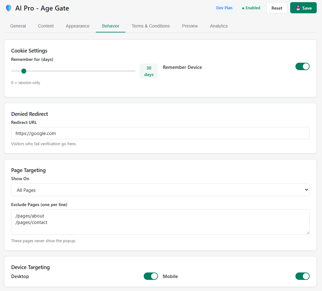
Task: Click the floppy disk icon on Save button
Action: pyautogui.click(x=298, y=7)
